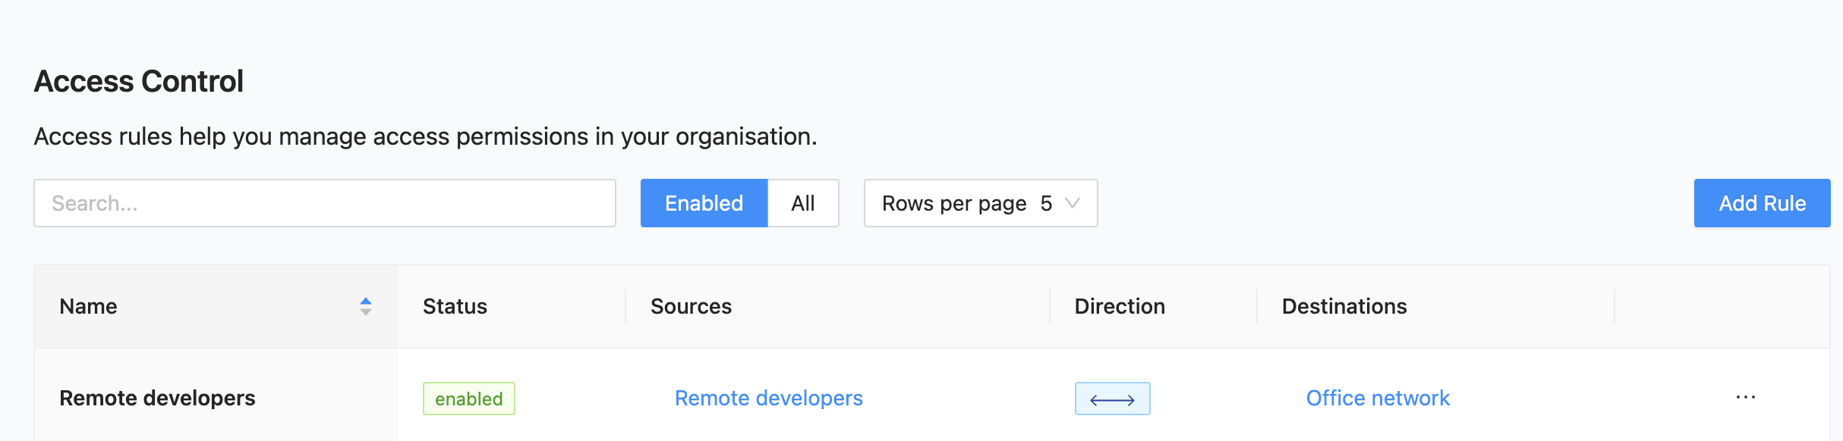Select the rows per page value 5
Viewport: 1843px width, 441px height.
coord(1046,203)
